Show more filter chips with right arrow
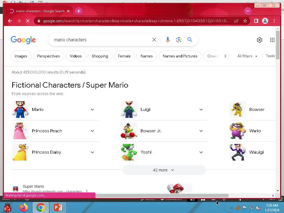This screenshot has height=213, width=284. click(x=225, y=56)
